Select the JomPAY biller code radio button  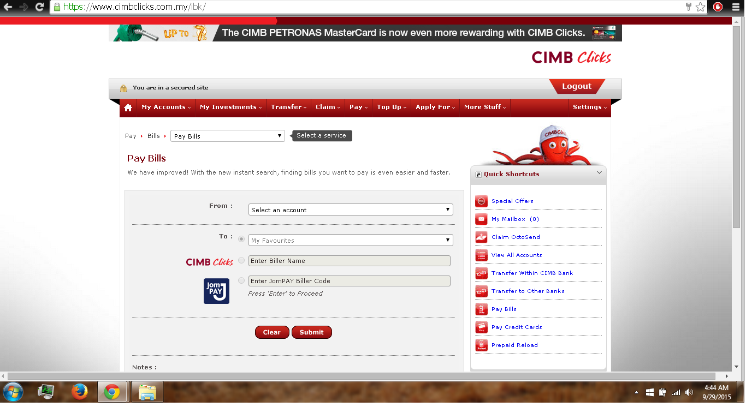point(241,280)
